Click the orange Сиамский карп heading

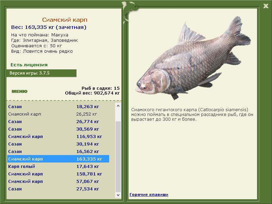65,20
